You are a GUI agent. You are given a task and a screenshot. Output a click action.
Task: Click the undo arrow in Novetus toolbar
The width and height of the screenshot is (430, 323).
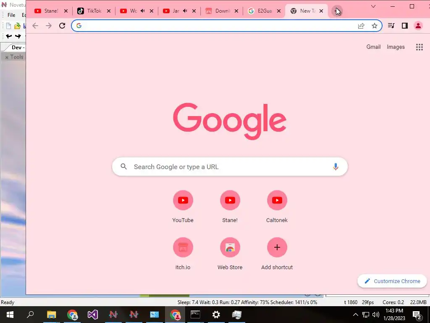9,36
